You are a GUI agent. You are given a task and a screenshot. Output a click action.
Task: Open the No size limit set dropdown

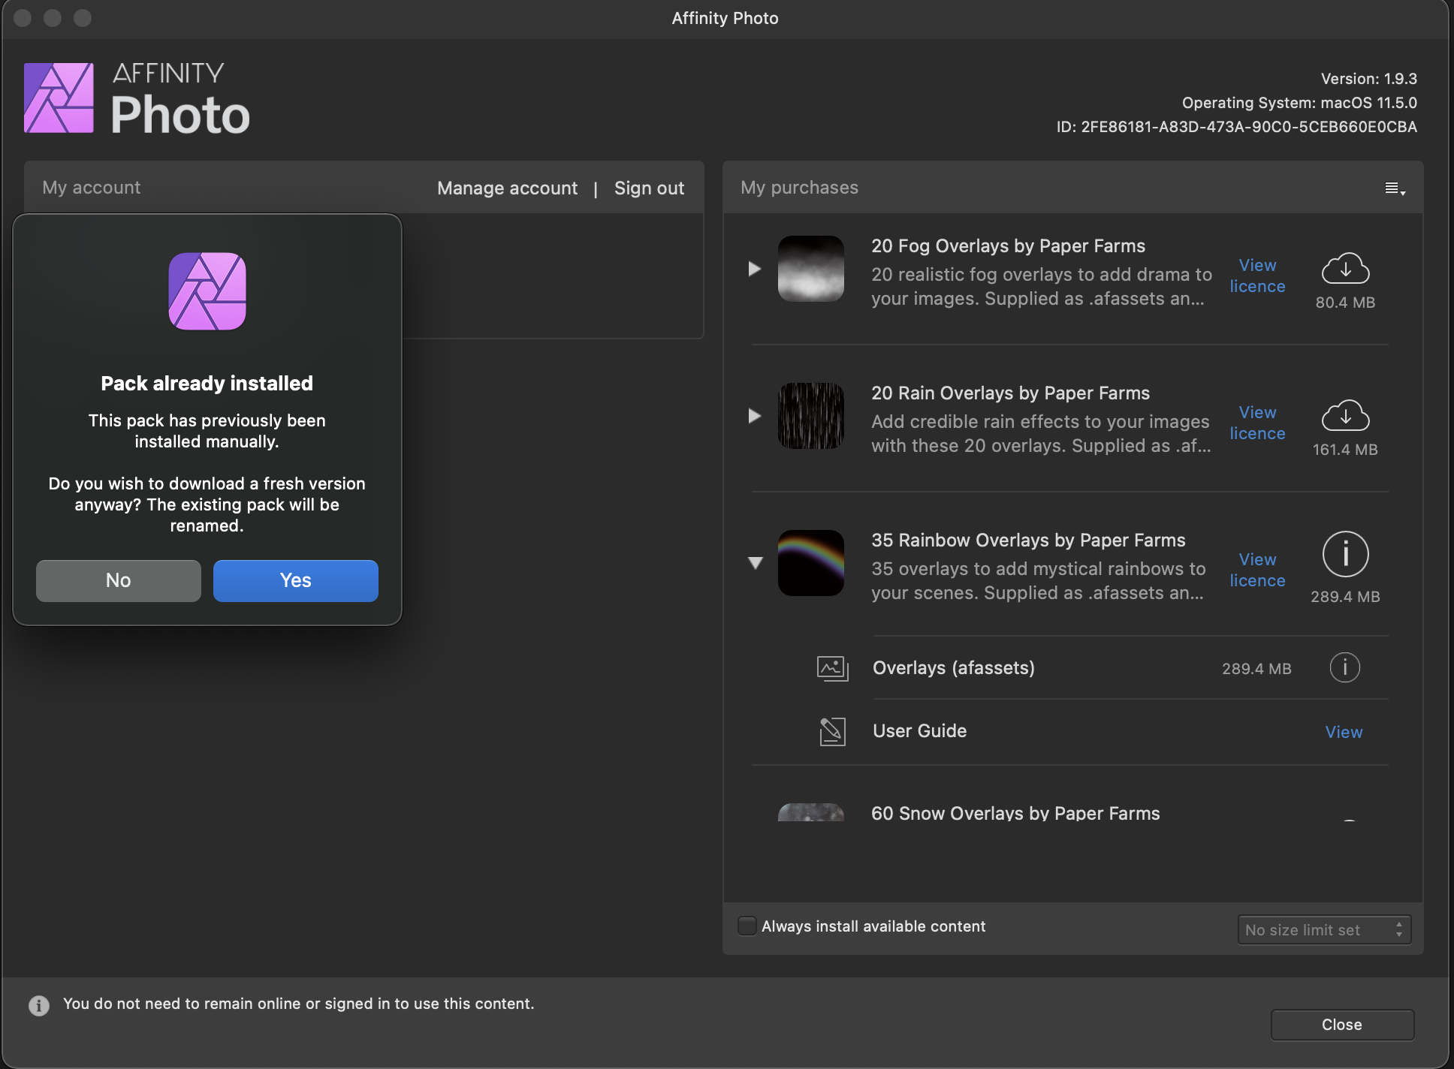(x=1324, y=929)
